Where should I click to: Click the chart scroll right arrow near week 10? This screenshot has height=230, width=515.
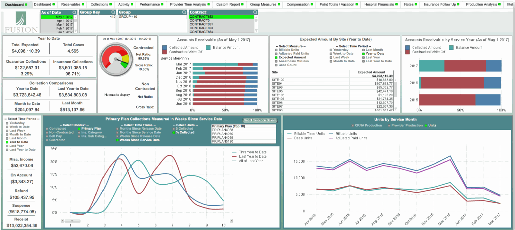pyautogui.click(x=231, y=221)
